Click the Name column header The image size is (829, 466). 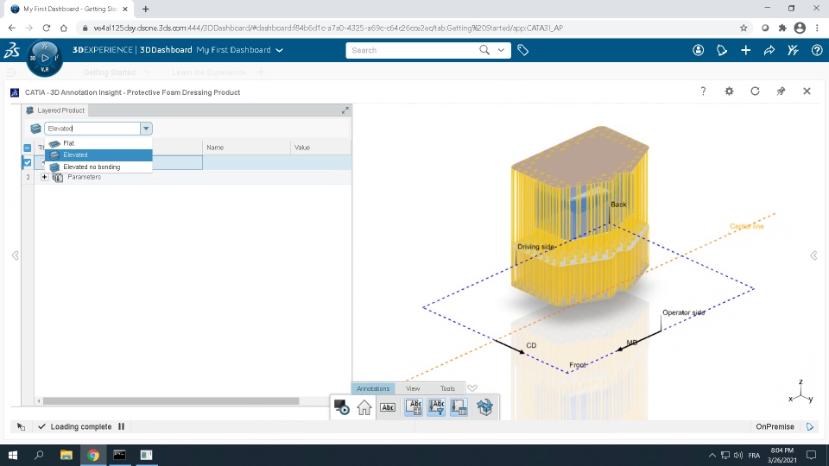(x=246, y=148)
